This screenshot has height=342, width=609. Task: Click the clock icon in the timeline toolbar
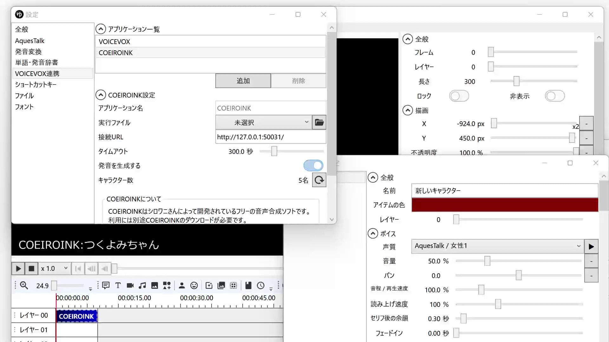[x=261, y=285]
